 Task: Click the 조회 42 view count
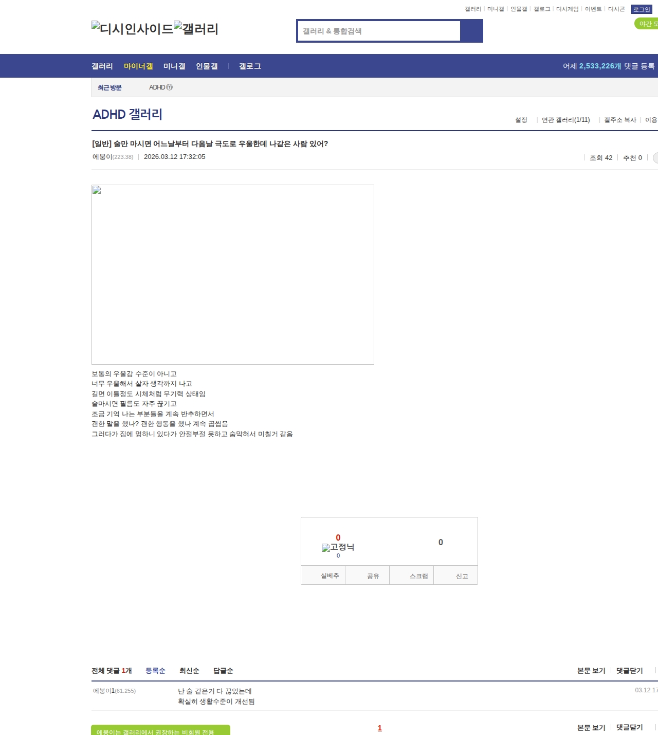tap(601, 158)
